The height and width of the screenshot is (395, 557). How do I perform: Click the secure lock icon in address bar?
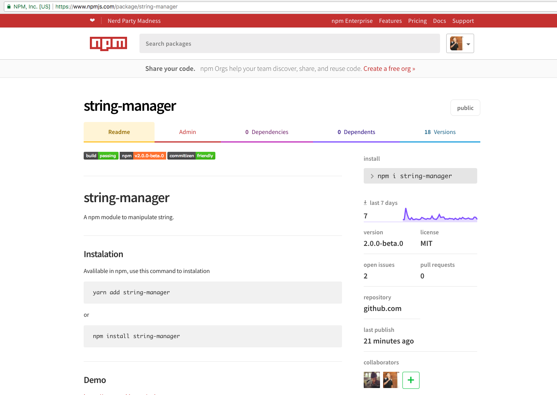[x=9, y=7]
